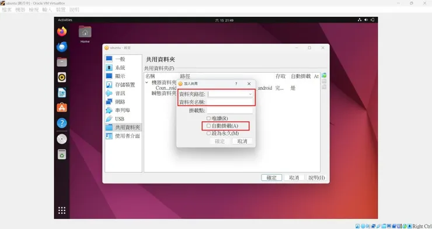This screenshot has height=229, width=432.
Task: Collapse the 機器資料夾 tree node
Action: [147, 83]
